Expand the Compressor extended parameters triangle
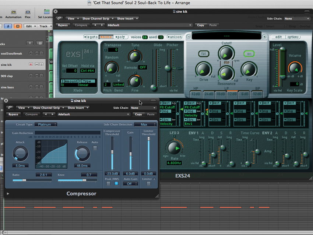 point(8,193)
